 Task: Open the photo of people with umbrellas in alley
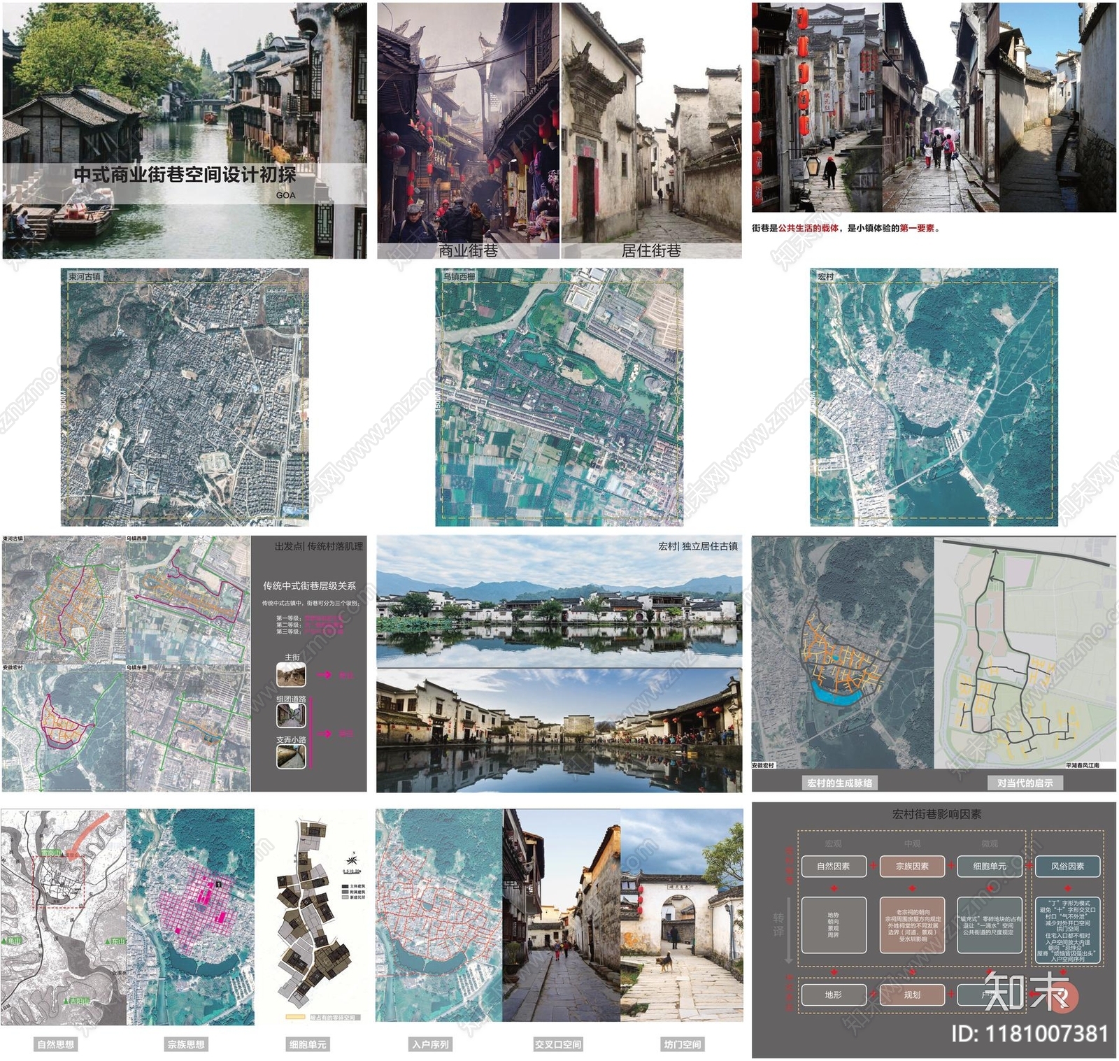tap(940, 107)
